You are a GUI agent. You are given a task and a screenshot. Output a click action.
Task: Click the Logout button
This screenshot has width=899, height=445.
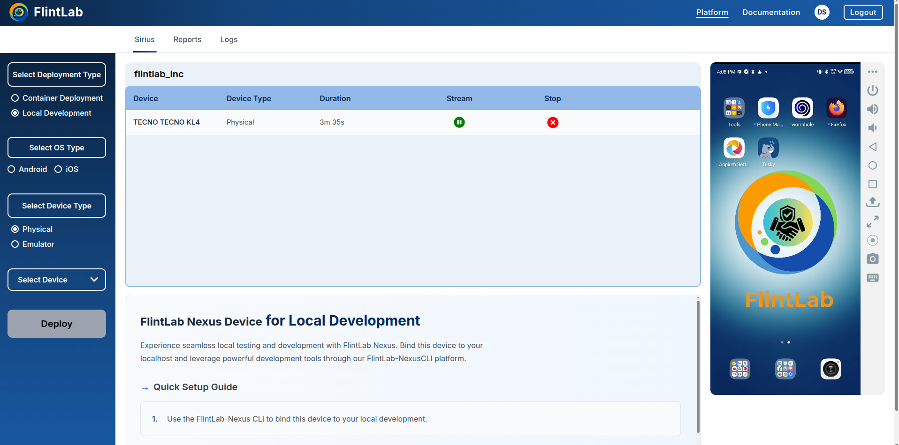[863, 12]
